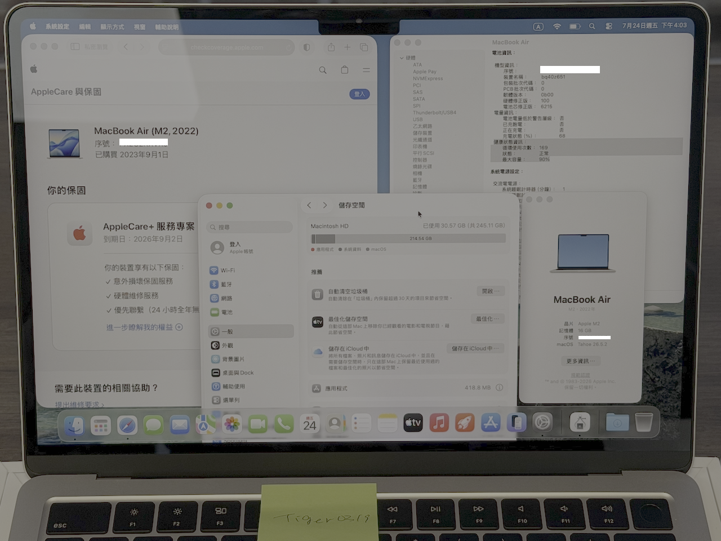Select Thunderbolt/USB4 in the System Information sidebar

(x=434, y=113)
